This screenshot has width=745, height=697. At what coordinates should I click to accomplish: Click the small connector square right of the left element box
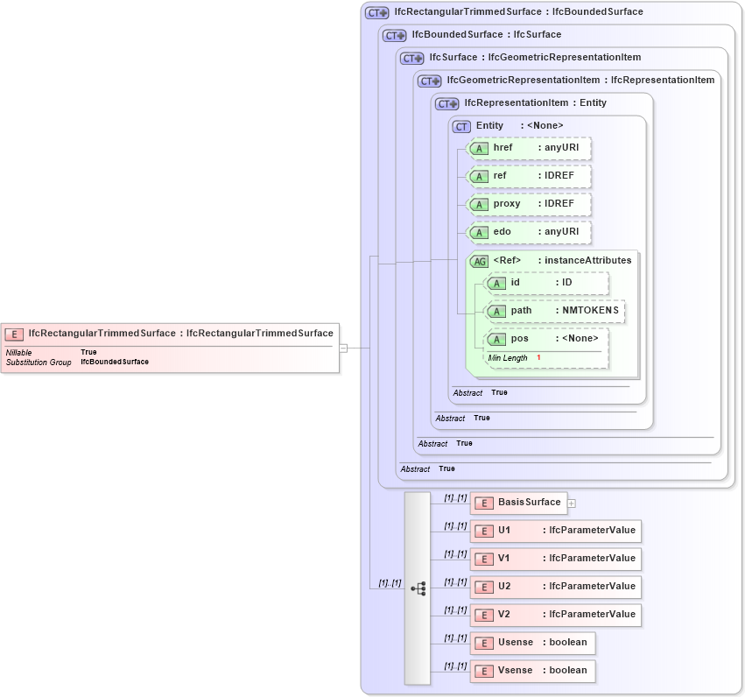point(343,348)
